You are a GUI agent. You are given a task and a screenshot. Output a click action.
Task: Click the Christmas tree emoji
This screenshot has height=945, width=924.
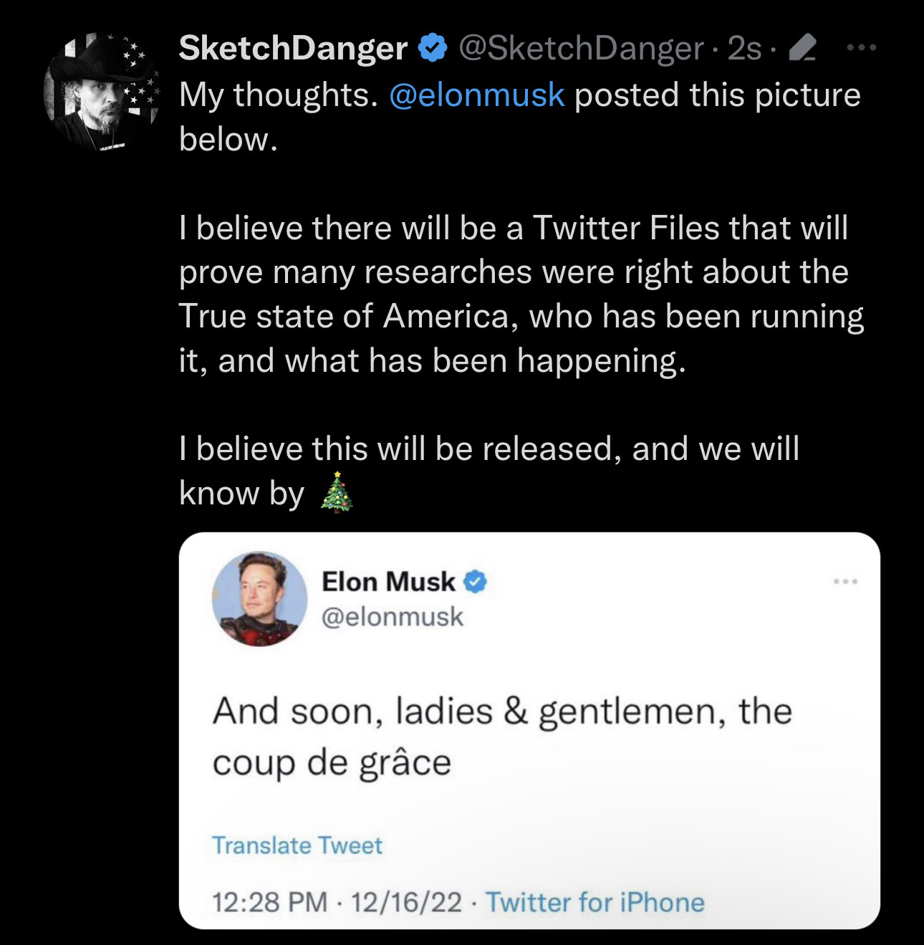pos(337,493)
